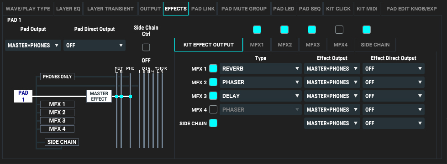The width and height of the screenshot is (447, 164).
Task: Disable the MFX 1 enable checkbox
Action: tap(213, 68)
